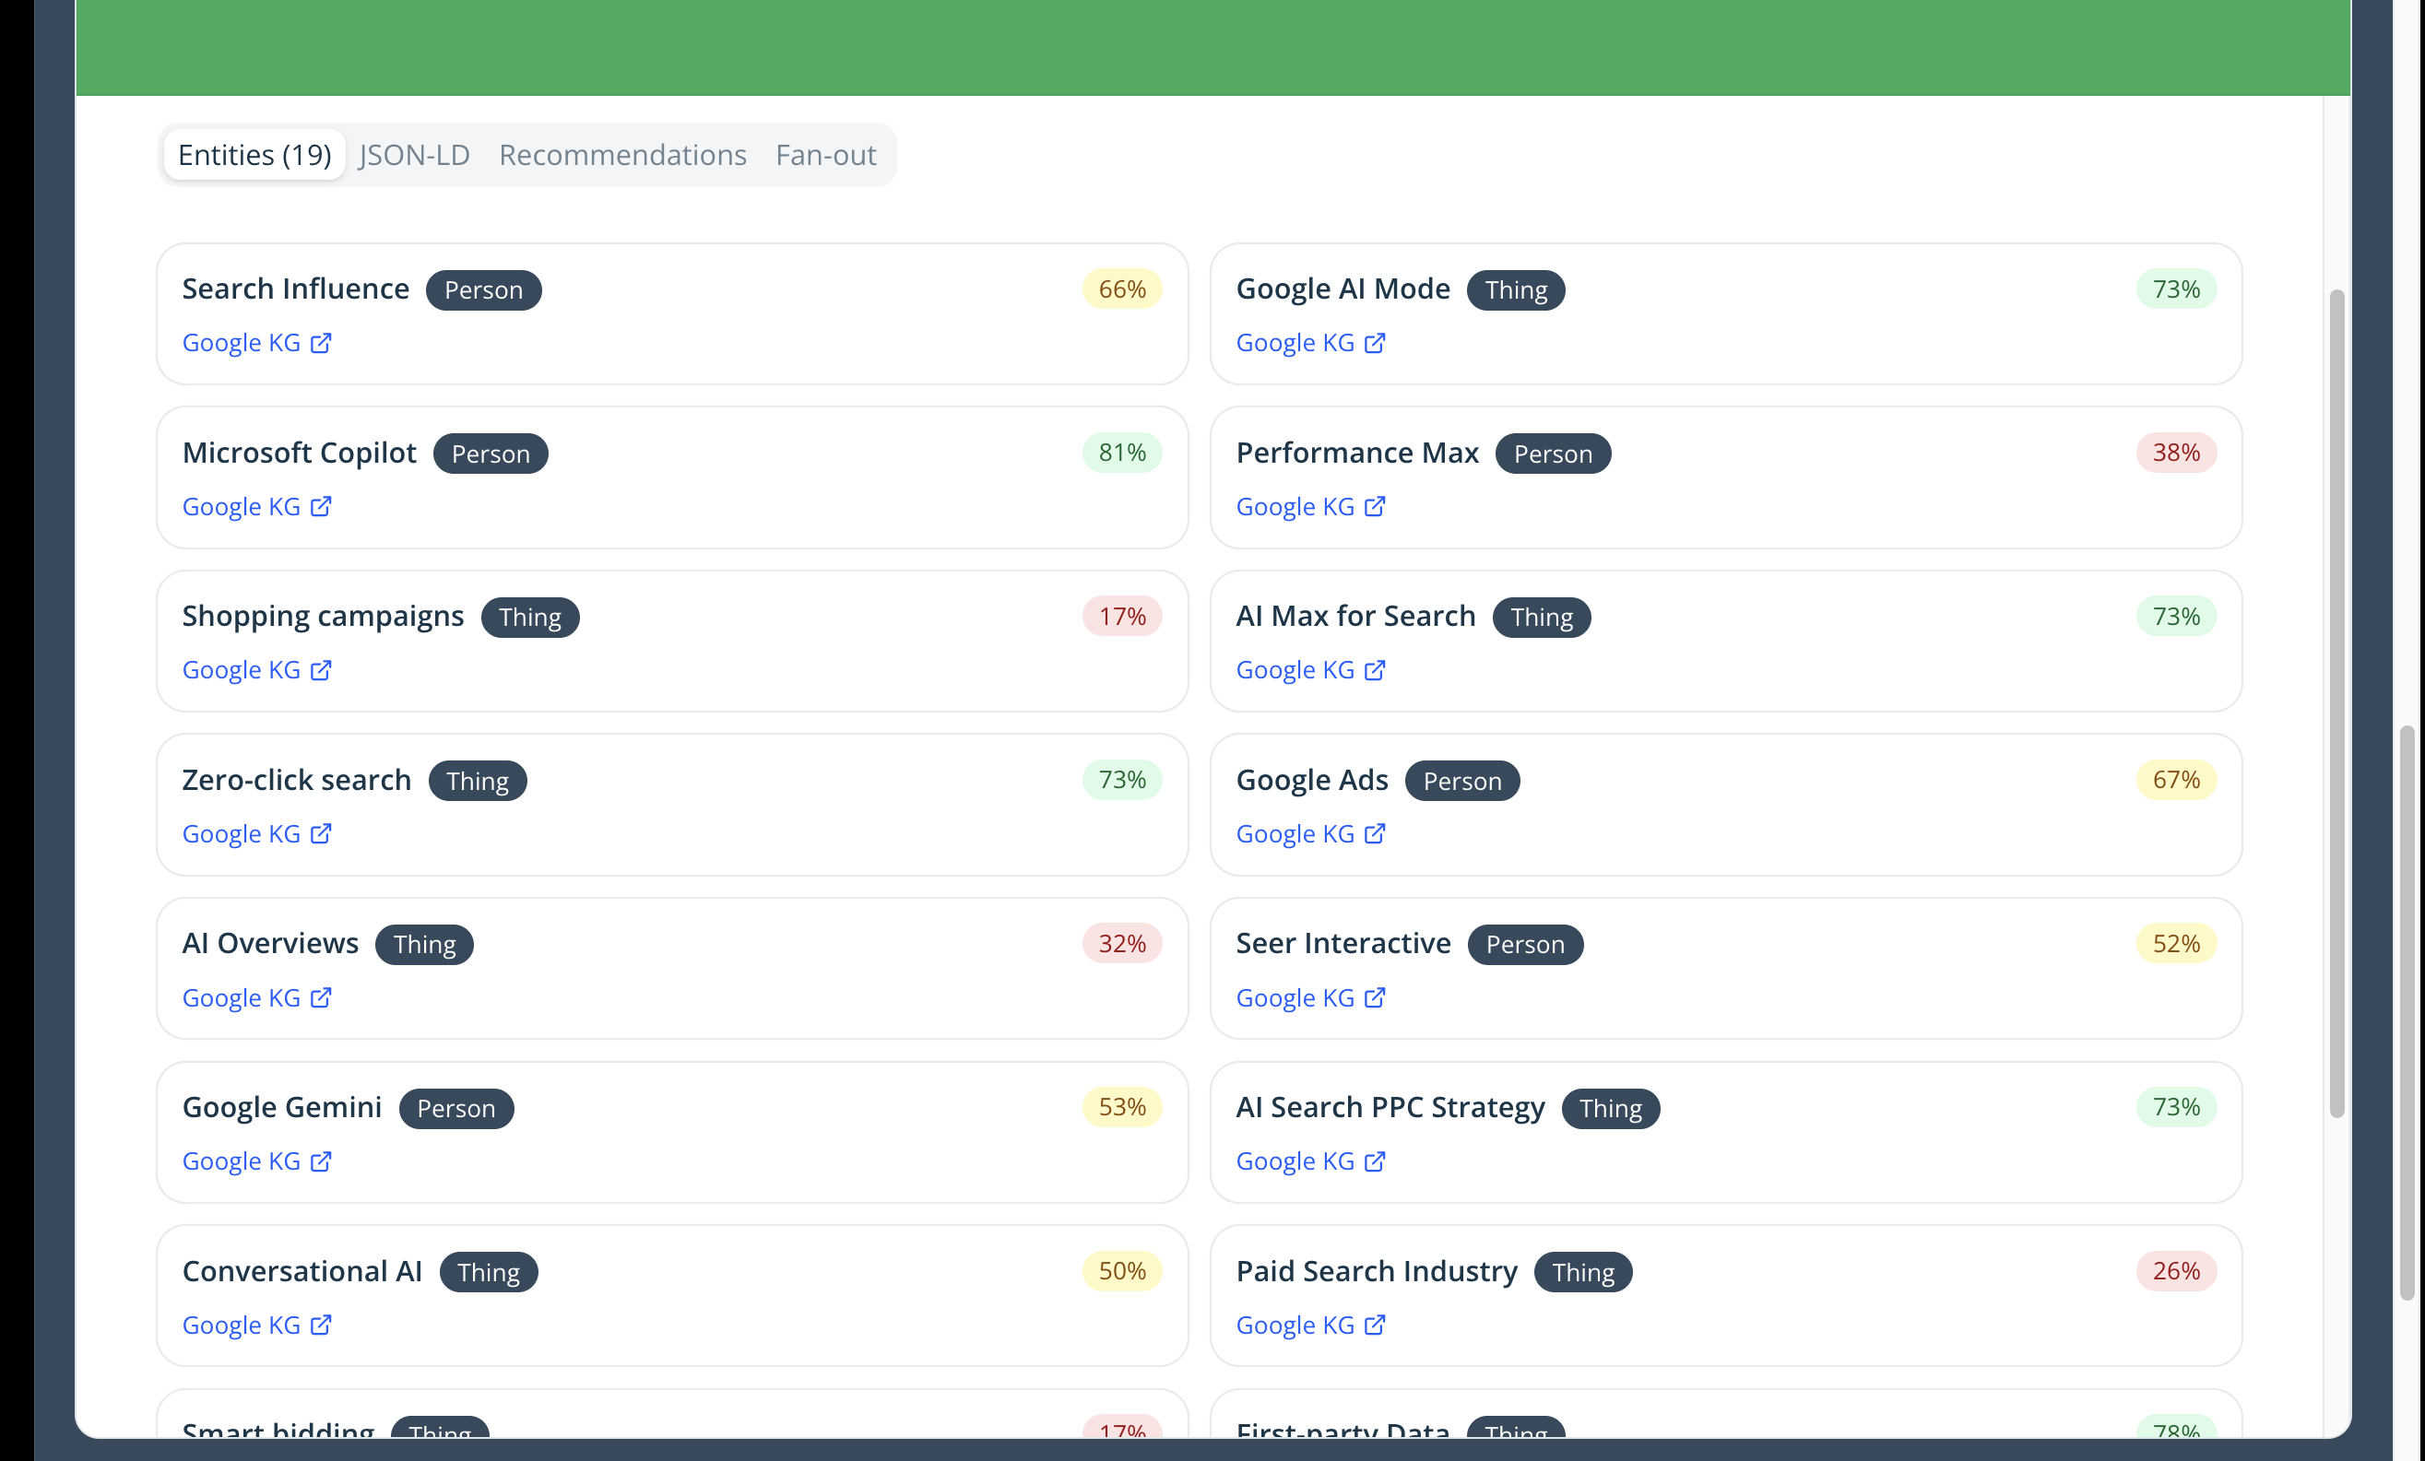Screen dimensions: 2425x1461
Task: Select the Thing badge beside Paid Search Industry
Action: (x=1582, y=1272)
